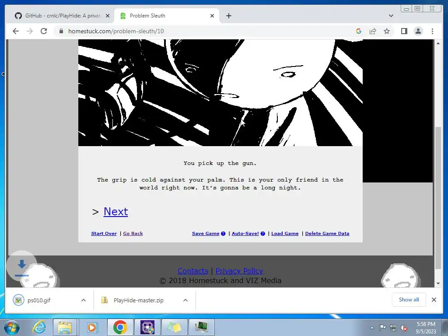Click the padlock site info icon
Viewport: 448px width, 336px height.
click(x=61, y=31)
